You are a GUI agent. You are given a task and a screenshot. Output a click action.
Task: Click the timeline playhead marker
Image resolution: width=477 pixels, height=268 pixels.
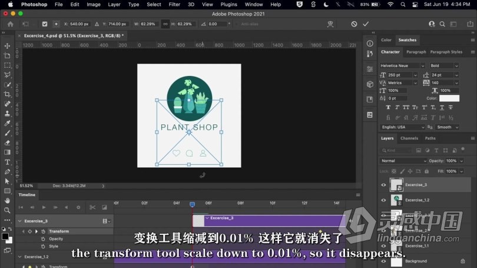192,204
